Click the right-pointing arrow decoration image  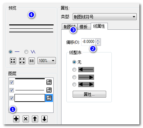tap(86, 77)
